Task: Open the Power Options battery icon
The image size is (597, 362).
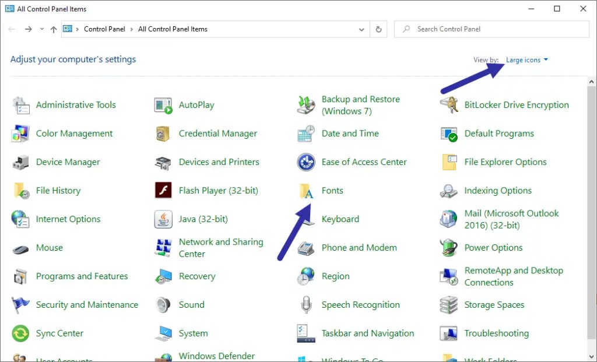Action: (449, 248)
